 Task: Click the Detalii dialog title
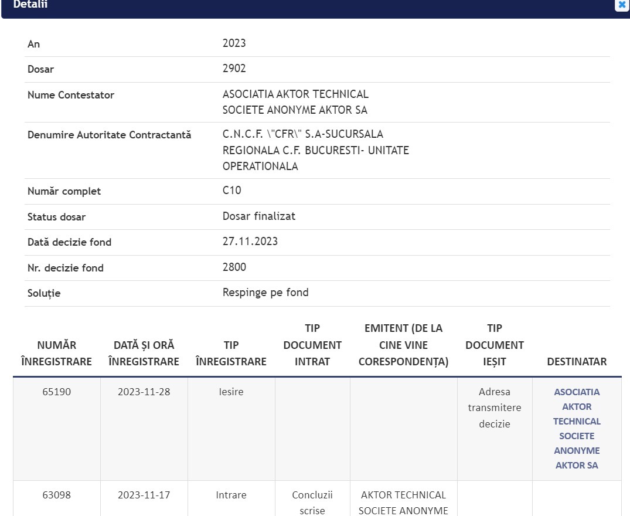[30, 5]
